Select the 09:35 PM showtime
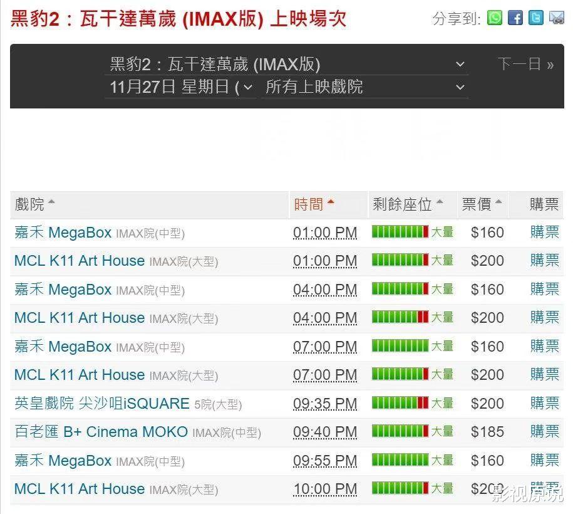 coord(325,404)
